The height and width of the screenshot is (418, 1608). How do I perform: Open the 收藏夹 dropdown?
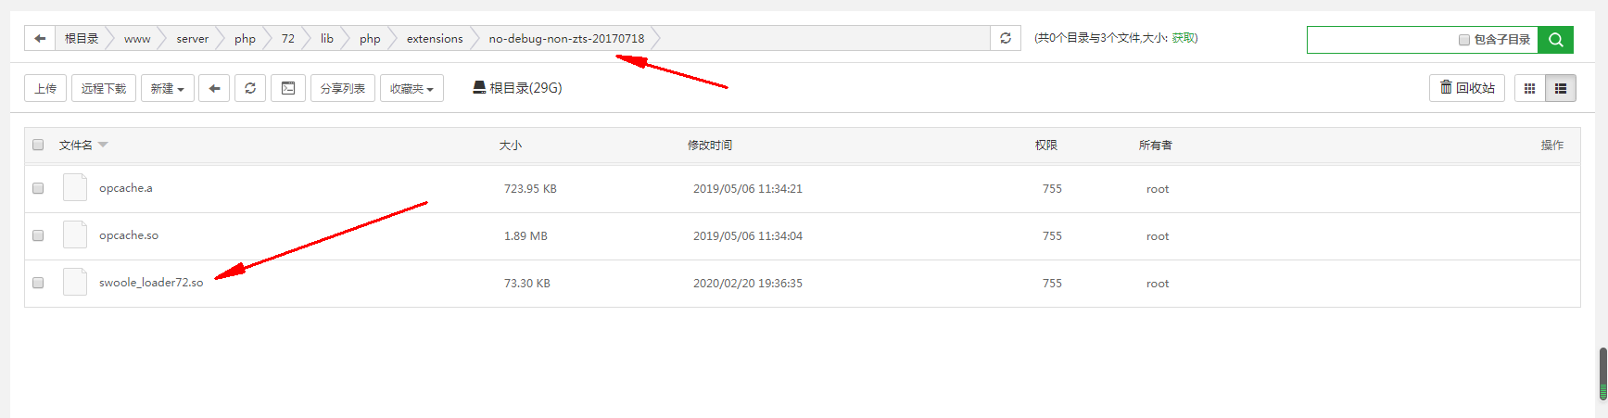tap(411, 88)
